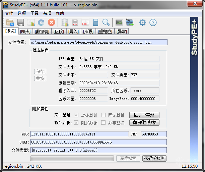Switch to the [概况] tab
205x172 pixels.
(x=11, y=31)
